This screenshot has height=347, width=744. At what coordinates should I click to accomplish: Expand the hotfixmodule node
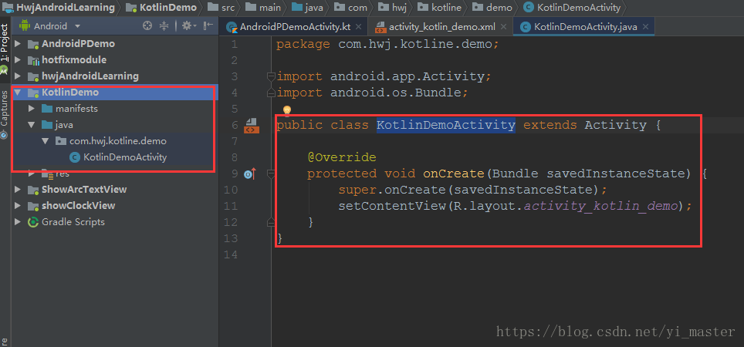point(18,60)
